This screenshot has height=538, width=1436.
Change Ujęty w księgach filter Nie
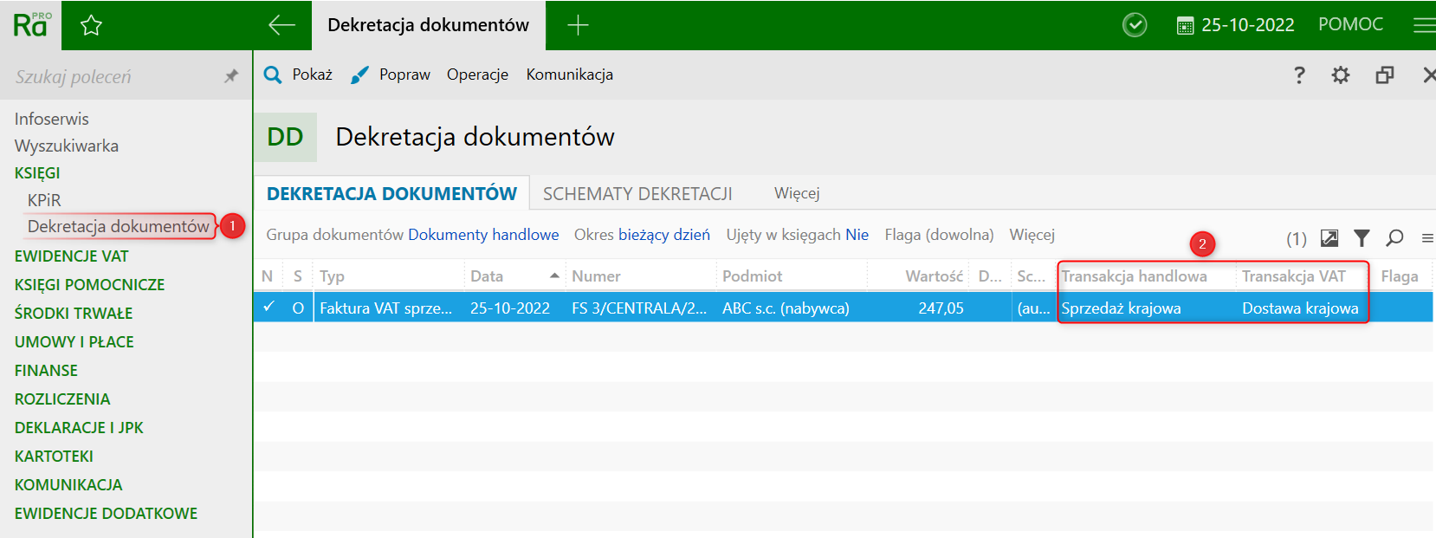(x=857, y=235)
